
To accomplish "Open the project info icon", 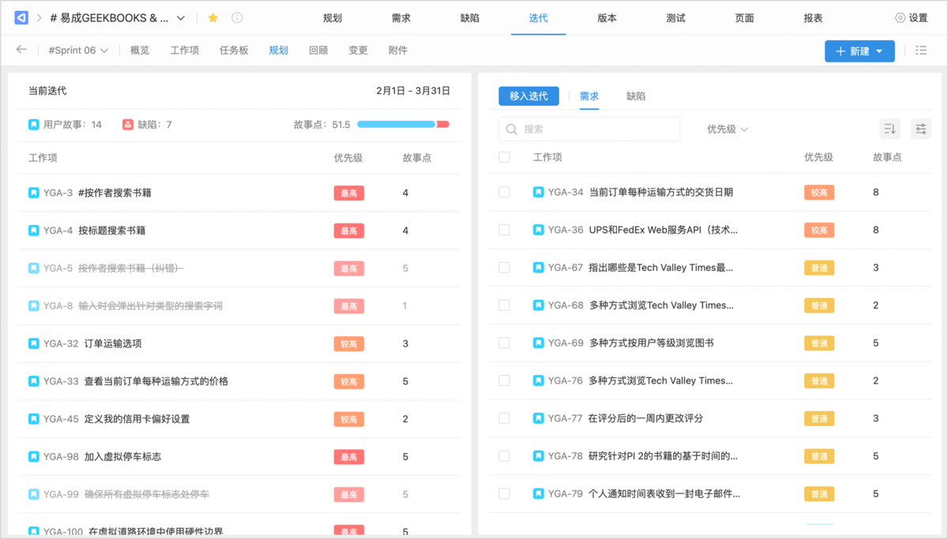I will pyautogui.click(x=237, y=18).
